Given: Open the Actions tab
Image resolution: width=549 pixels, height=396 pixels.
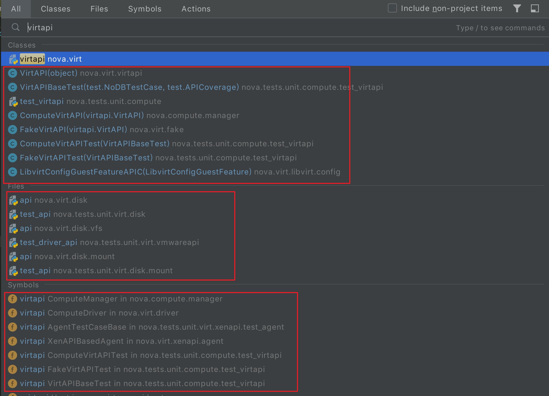Looking at the screenshot, I should point(196,9).
